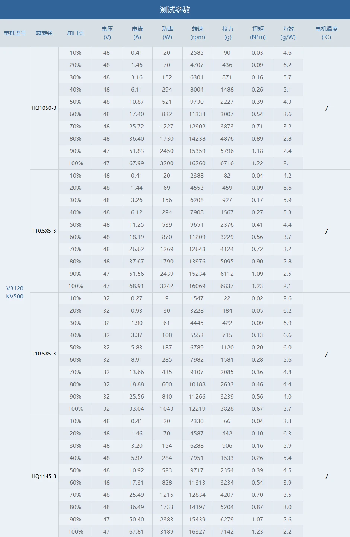Image resolution: width=350 pixels, height=537 pixels.
Task: Select the HQ1050-3 propeller cell
Action: (x=44, y=108)
